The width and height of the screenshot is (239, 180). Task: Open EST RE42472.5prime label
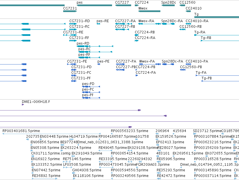171,176
